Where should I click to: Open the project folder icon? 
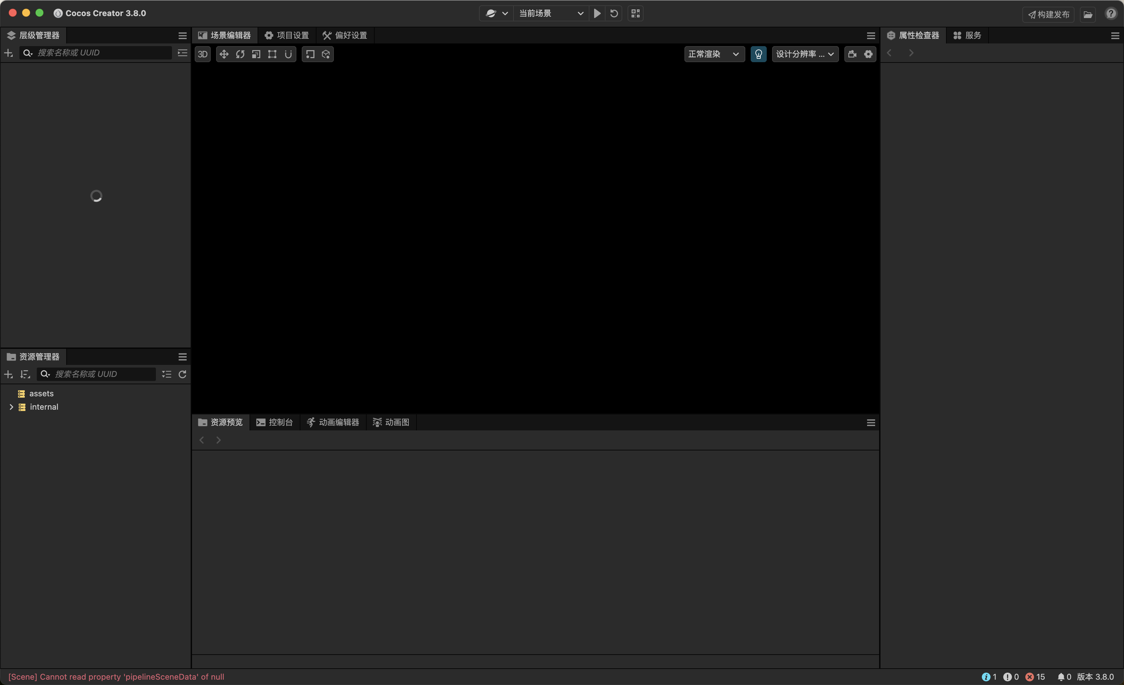(x=1088, y=14)
